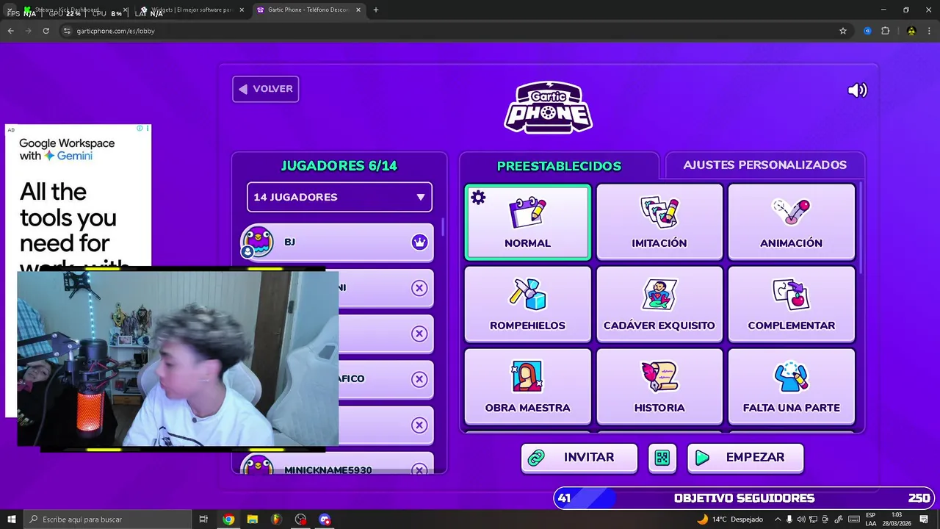Click the Windows taskbar search box

107,519
